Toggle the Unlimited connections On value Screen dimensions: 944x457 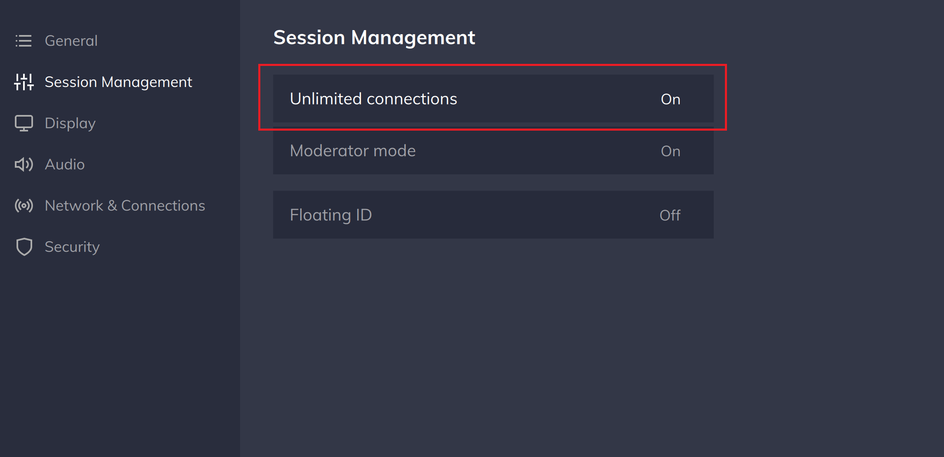coord(670,99)
